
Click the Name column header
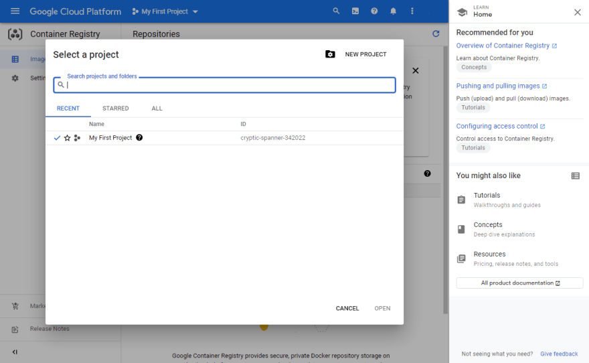coord(96,124)
